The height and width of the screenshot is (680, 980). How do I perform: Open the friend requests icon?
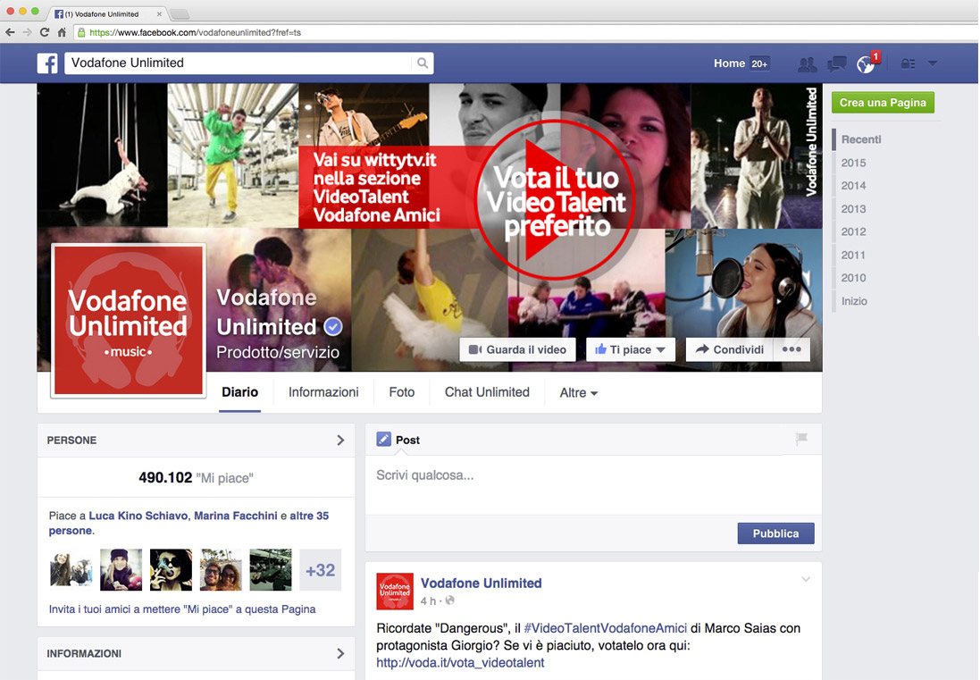coord(807,63)
